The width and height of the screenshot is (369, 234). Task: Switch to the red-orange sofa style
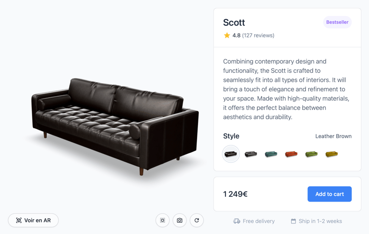[x=291, y=154]
